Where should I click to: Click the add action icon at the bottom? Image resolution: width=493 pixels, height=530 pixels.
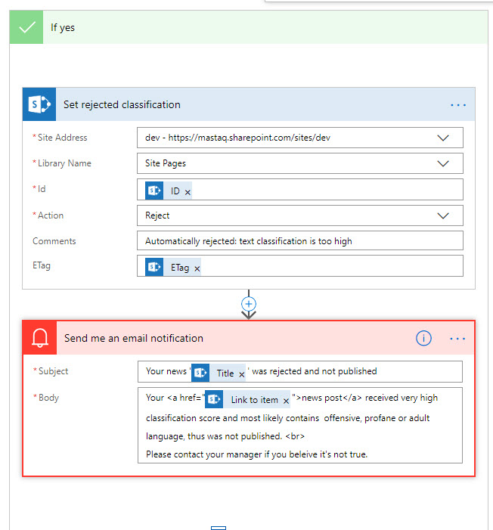tap(219, 527)
